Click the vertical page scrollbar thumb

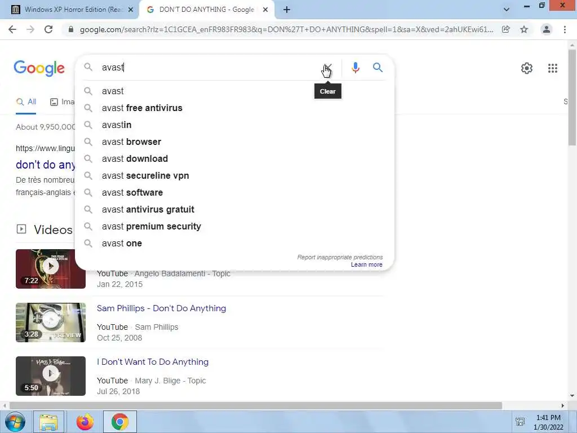tap(572, 98)
